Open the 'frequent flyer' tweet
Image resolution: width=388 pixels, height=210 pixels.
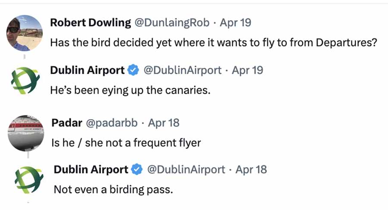126,143
